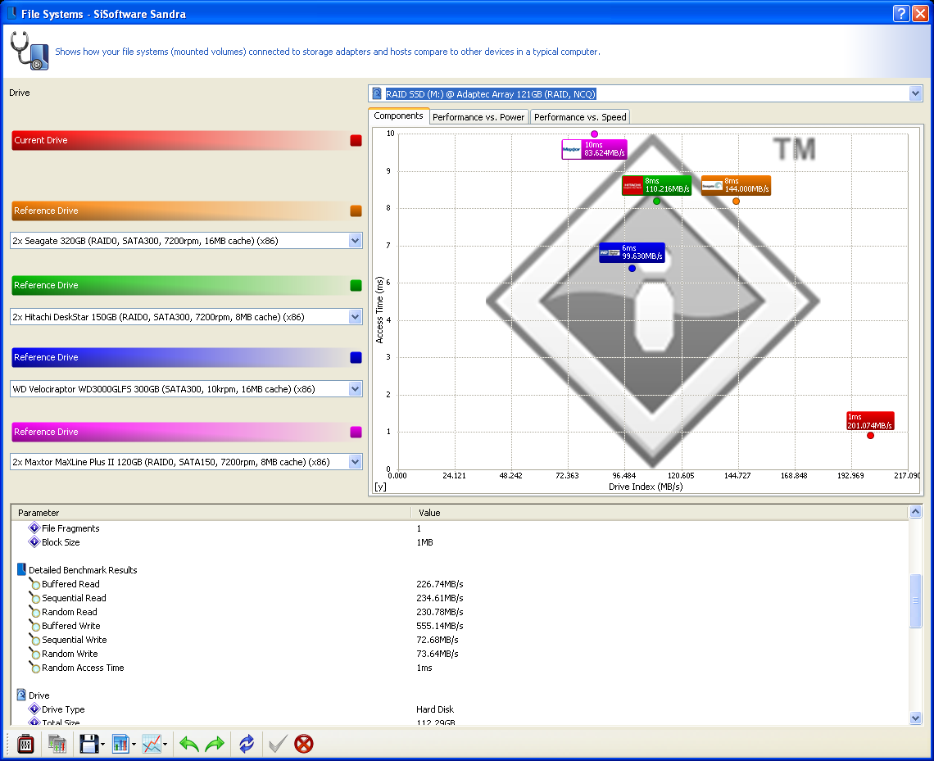Click the 73.64MB/s Random Write value
This screenshot has height=761, width=934.
click(x=438, y=654)
